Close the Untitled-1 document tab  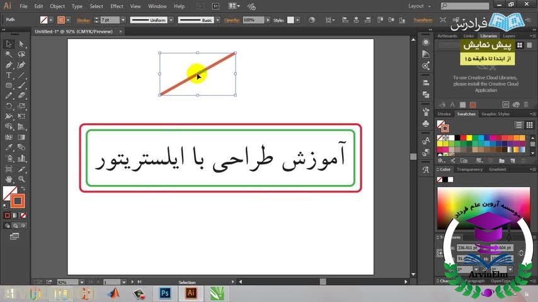click(120, 31)
